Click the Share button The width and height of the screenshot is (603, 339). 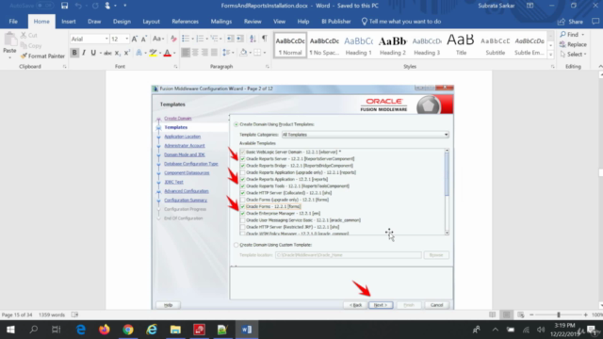(x=571, y=22)
